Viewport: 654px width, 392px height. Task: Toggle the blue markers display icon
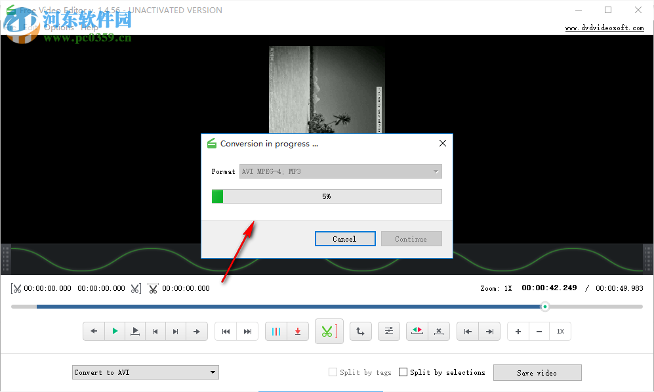276,331
